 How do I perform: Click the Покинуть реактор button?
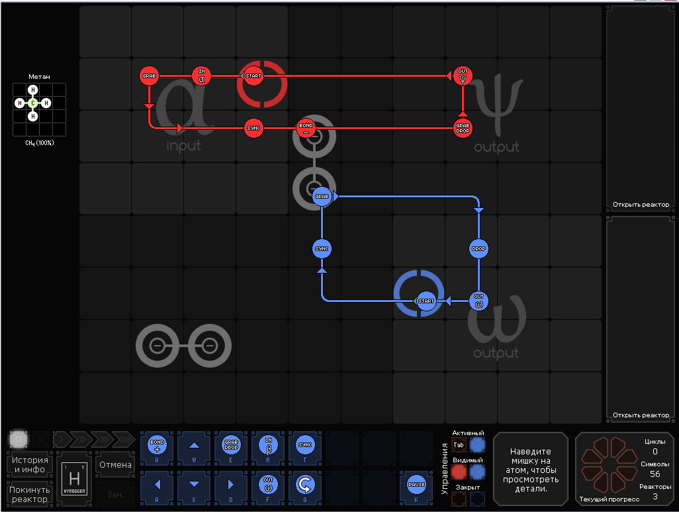click(29, 494)
